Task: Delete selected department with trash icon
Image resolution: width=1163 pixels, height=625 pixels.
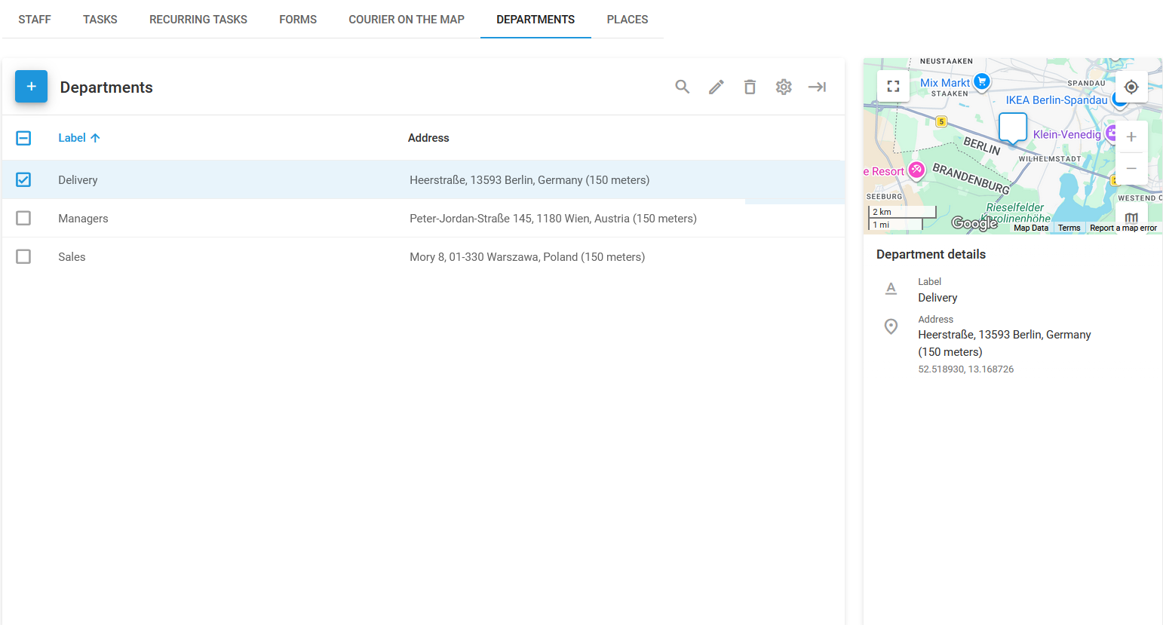Action: point(750,87)
